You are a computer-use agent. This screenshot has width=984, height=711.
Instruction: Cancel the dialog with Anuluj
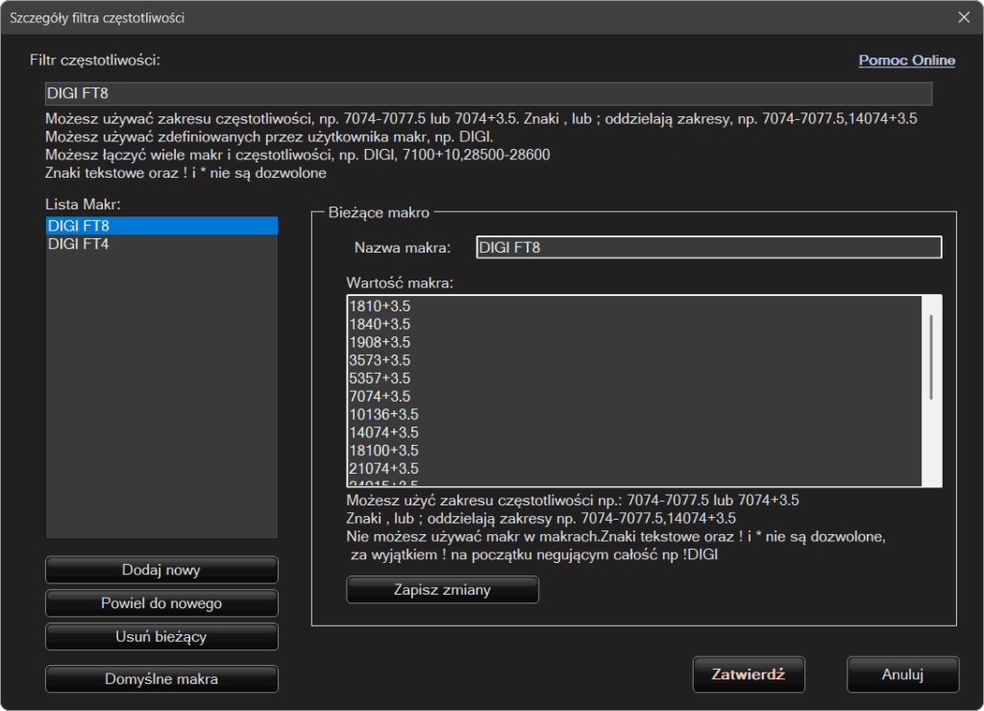coord(902,674)
